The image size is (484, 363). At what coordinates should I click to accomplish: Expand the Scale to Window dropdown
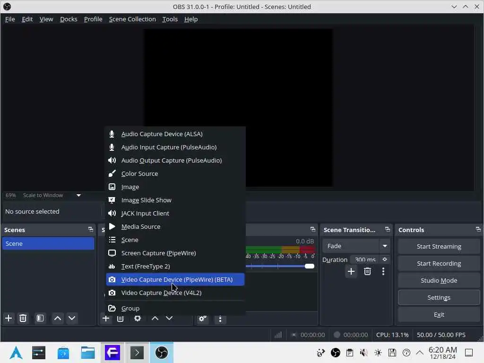pos(79,195)
